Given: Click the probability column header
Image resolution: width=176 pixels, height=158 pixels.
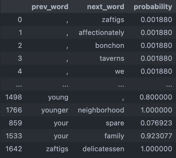Looking at the screenshot, I should tap(153, 7).
